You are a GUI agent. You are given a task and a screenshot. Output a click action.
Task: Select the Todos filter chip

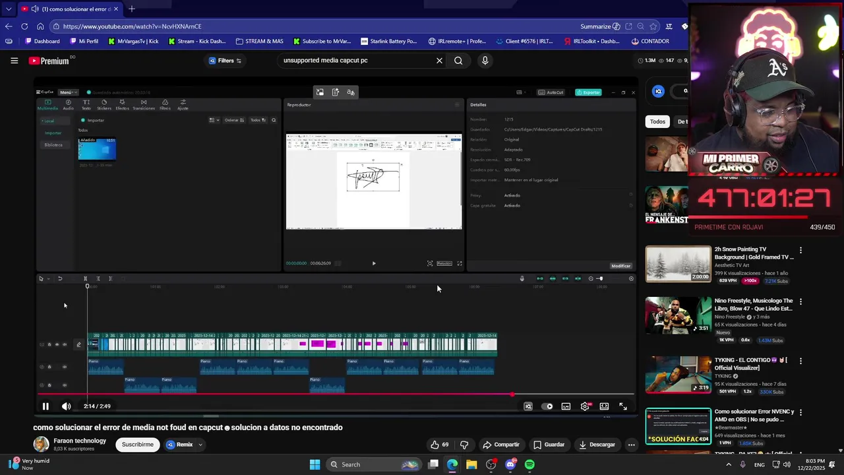pyautogui.click(x=657, y=121)
